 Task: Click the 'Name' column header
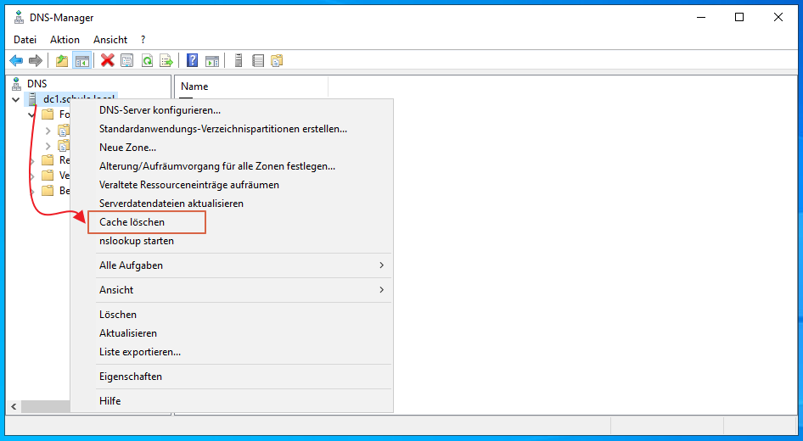[251, 87]
